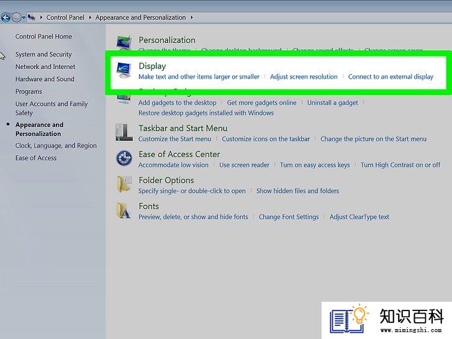This screenshot has height=339, width=452.
Task: Click the Display monitor icon
Action: tap(124, 70)
